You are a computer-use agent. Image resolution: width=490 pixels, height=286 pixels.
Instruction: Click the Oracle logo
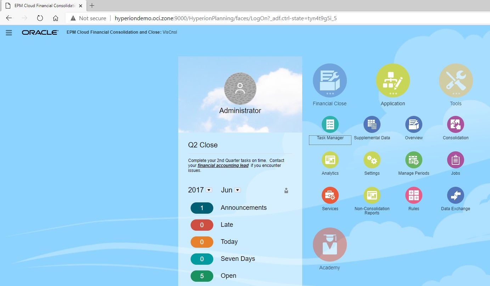[x=40, y=33]
